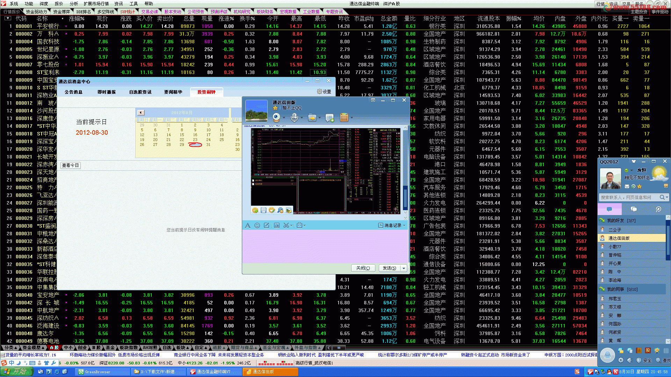Click the weather sun icon in QQ
Screen dimensions: 671x377
point(659,174)
